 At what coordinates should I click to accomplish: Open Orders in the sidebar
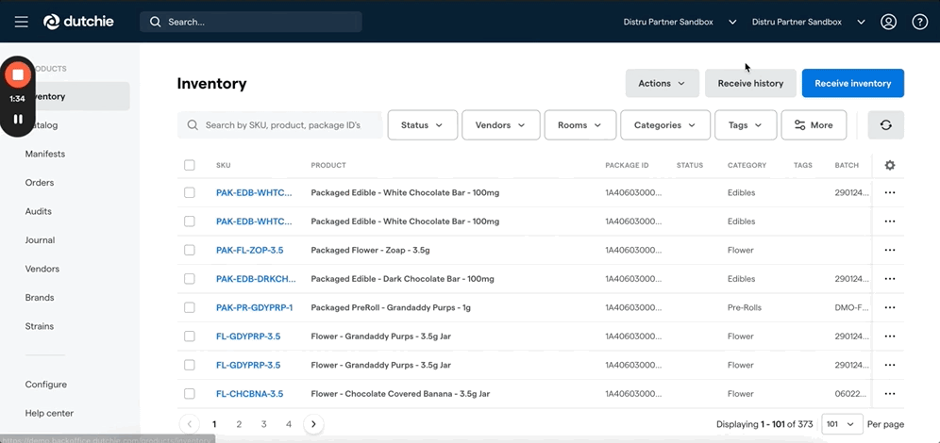coord(40,183)
